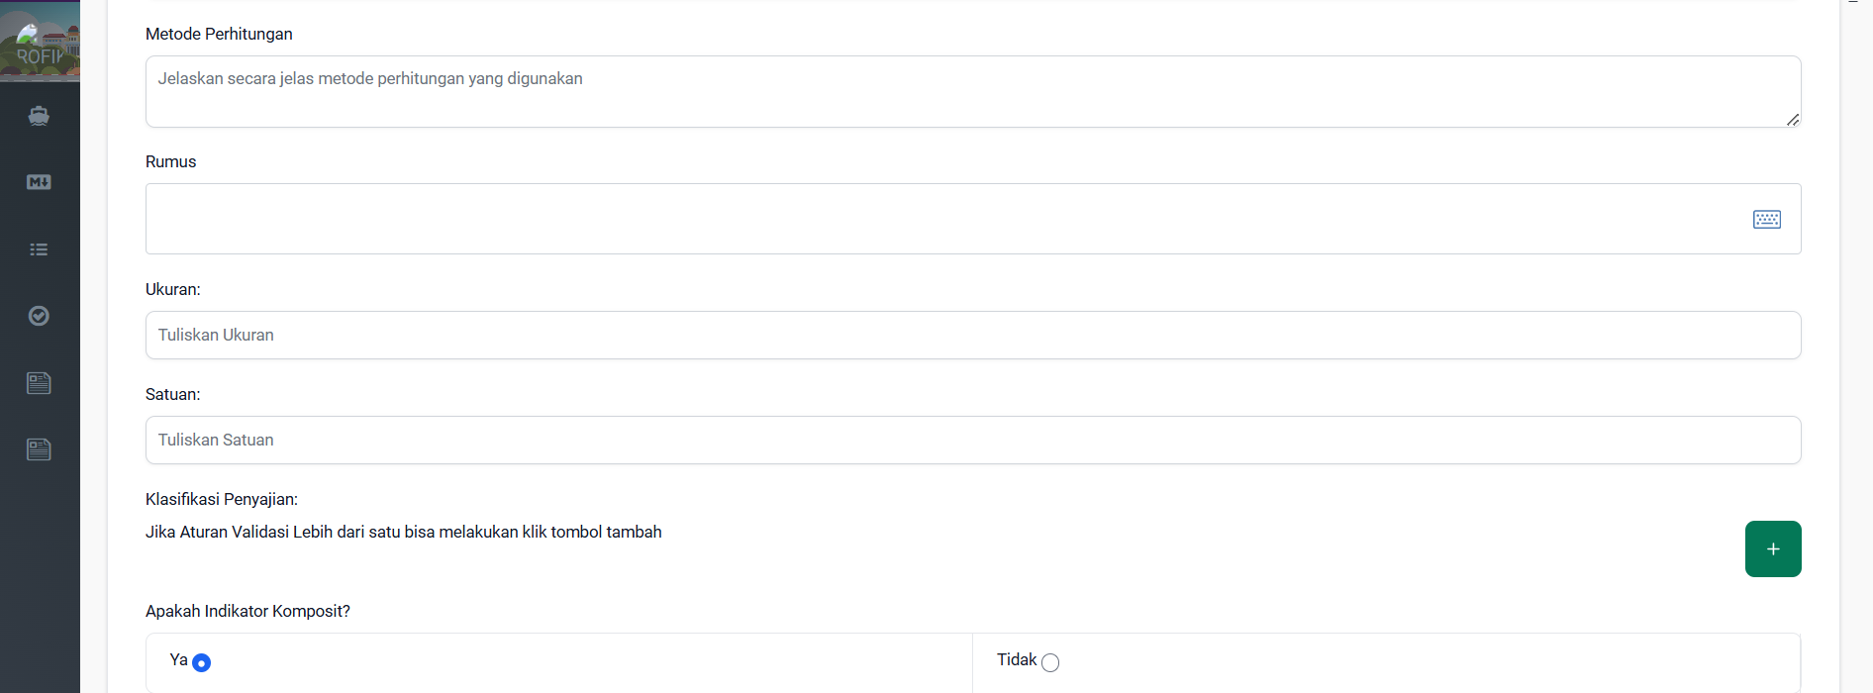This screenshot has width=1873, height=693.
Task: Click the page's vertical scrollbar
Action: pyautogui.click(x=1857, y=346)
